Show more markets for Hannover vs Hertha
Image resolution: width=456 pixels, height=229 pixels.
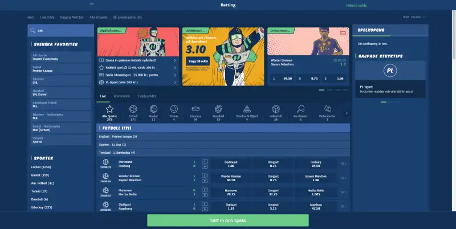(x=344, y=193)
